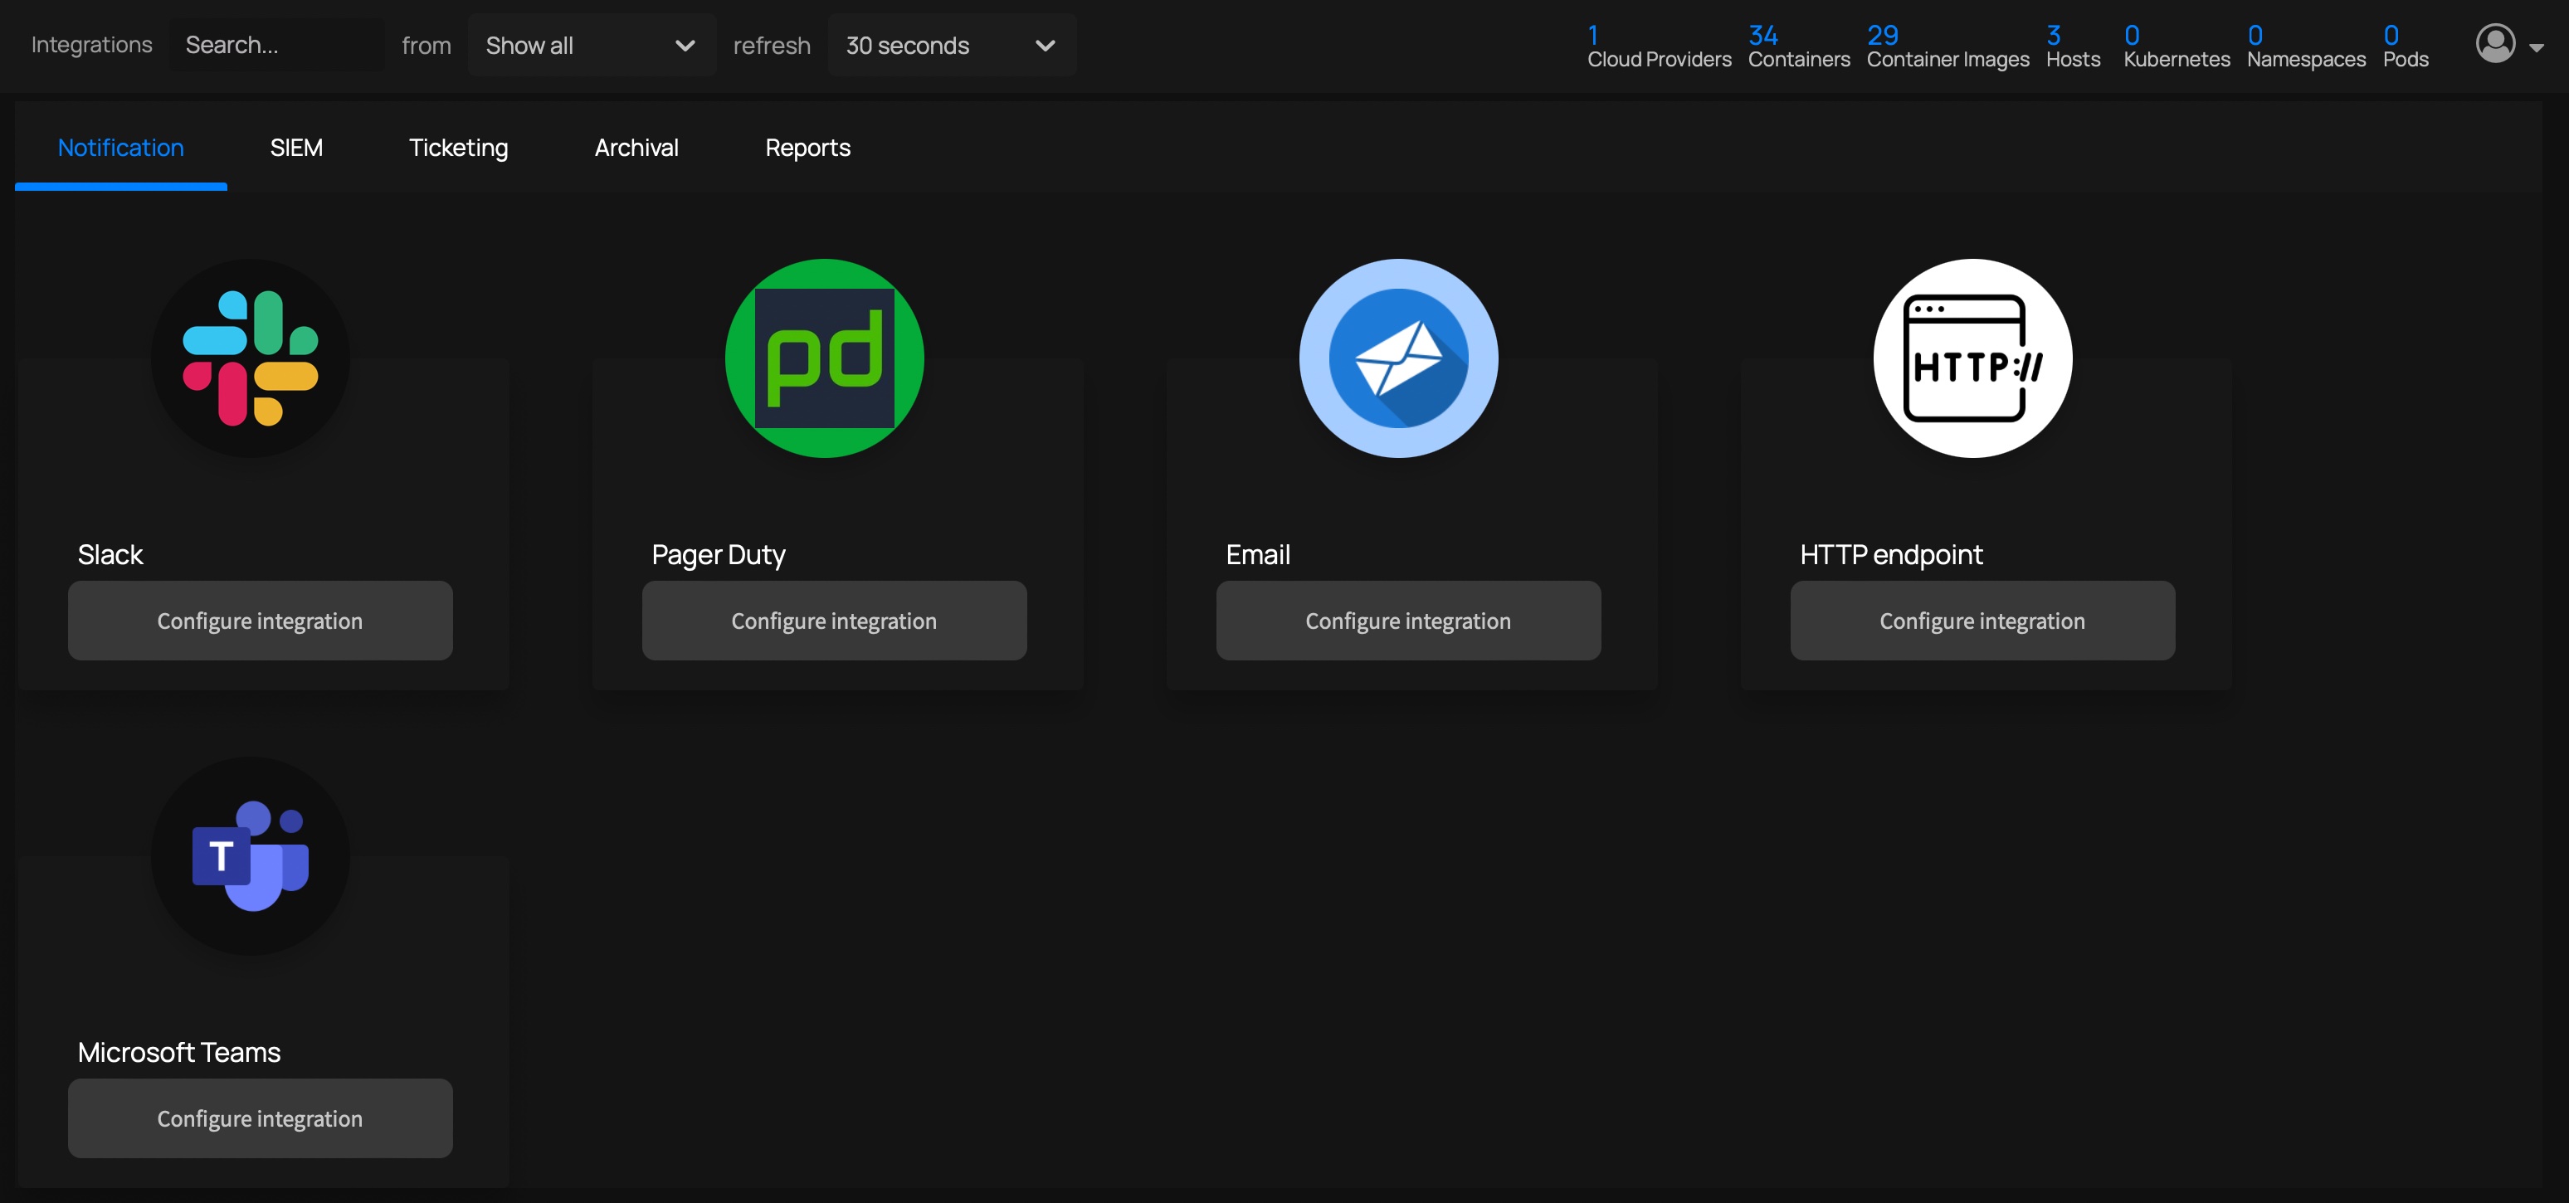Switch to the Notification tab
2569x1203 pixels.
pos(120,148)
